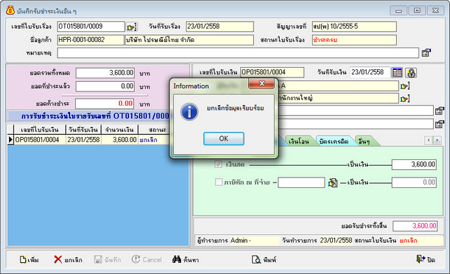
Task: Open lookup beside OT015801/0009 field
Action: click(132, 27)
